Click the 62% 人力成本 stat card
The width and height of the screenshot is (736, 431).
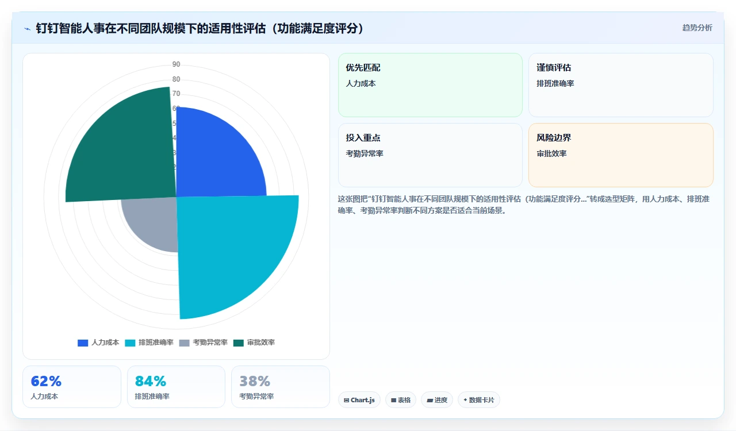coord(72,387)
